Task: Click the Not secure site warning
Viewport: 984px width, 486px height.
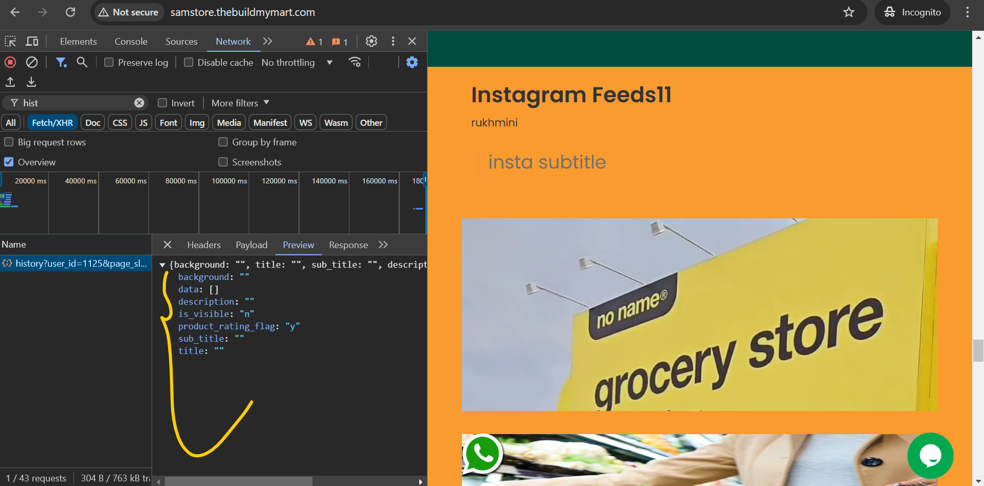Action: click(x=128, y=12)
